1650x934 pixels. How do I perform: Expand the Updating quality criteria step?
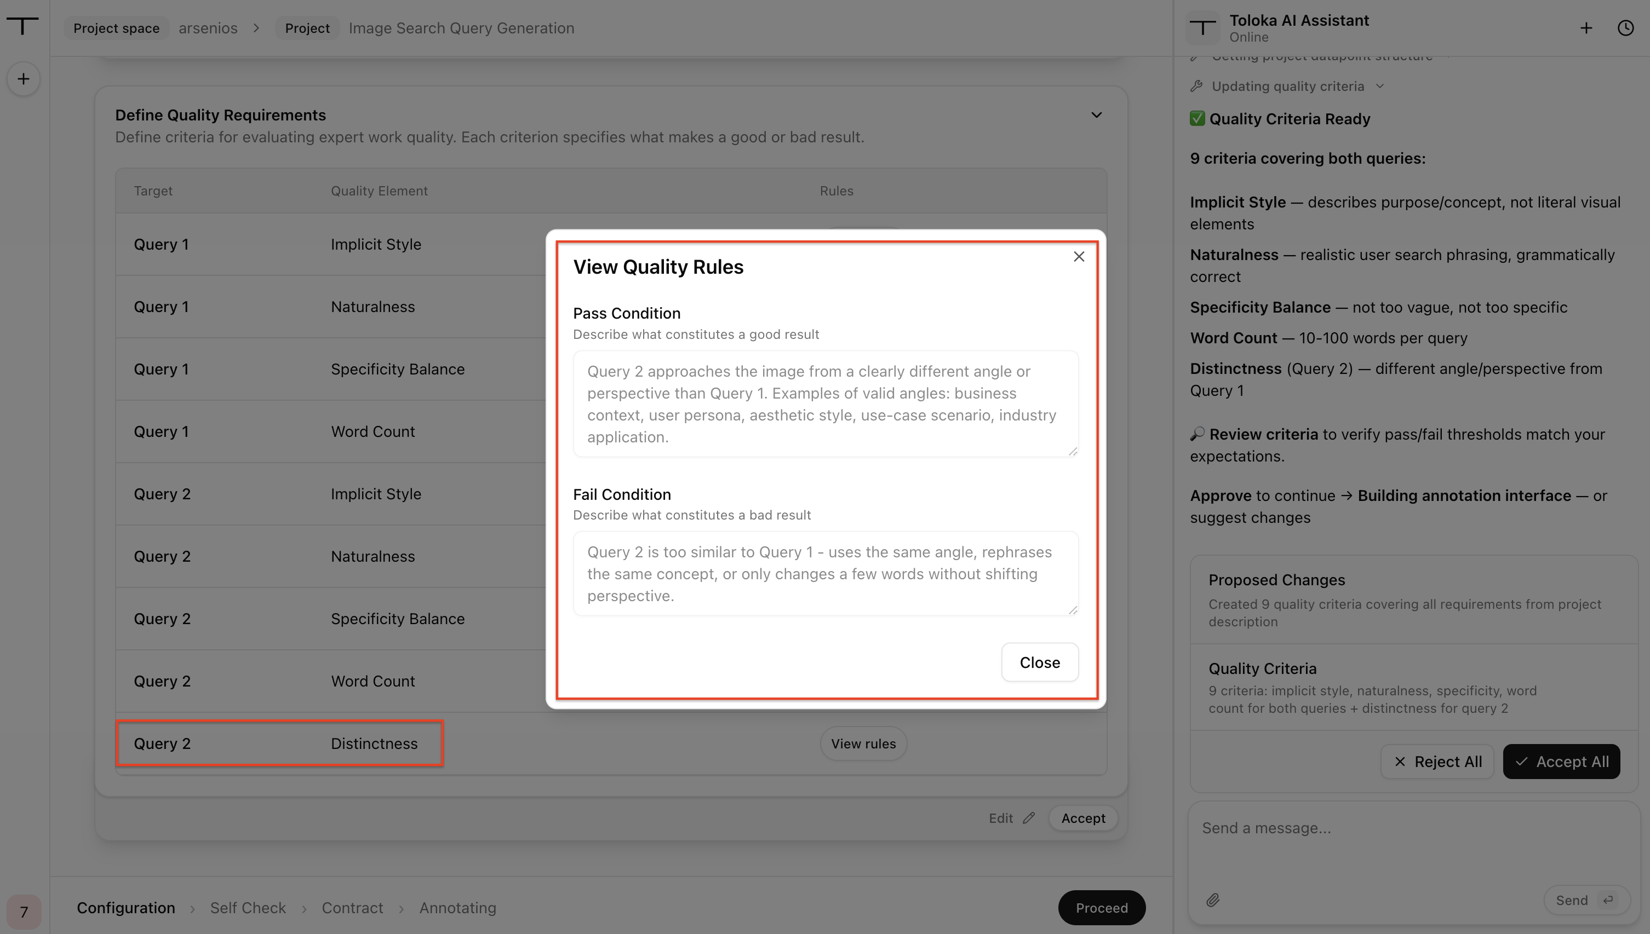point(1380,86)
